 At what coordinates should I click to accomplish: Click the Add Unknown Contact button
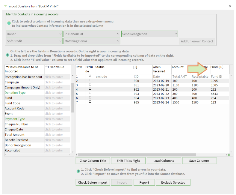click(x=197, y=41)
